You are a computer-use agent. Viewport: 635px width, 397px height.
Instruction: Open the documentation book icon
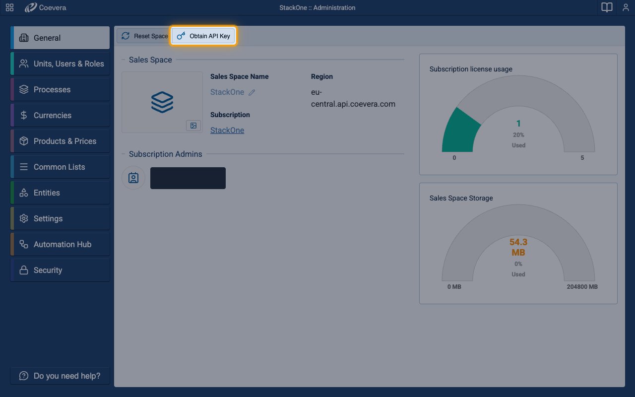tap(607, 7)
